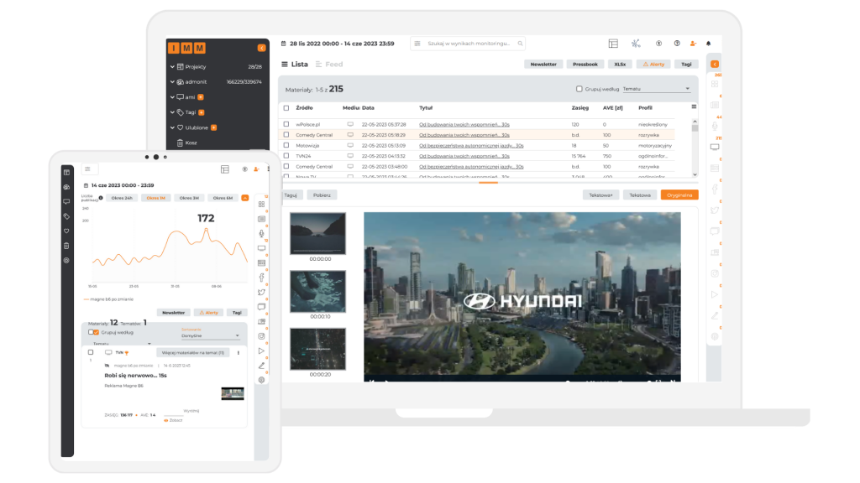The image size is (860, 483).
Task: Open the column menu icon in table header
Action: (694, 106)
